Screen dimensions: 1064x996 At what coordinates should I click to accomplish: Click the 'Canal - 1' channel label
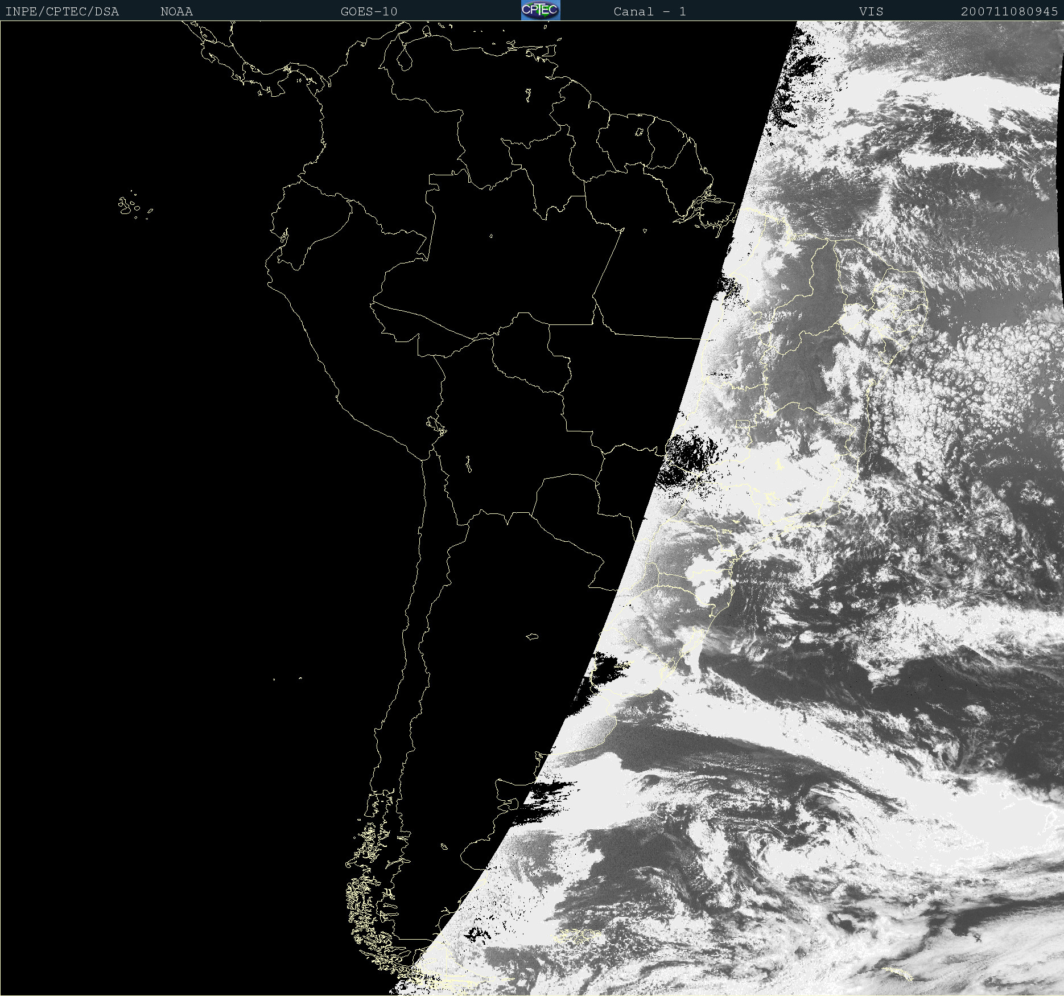(650, 11)
